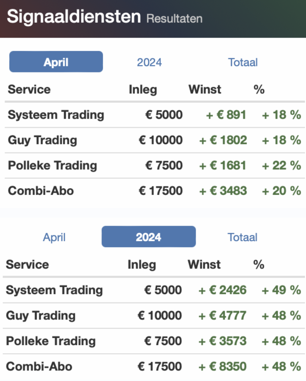
Task: Select Combi-Abo row in the 2024 table
Action: [154, 366]
